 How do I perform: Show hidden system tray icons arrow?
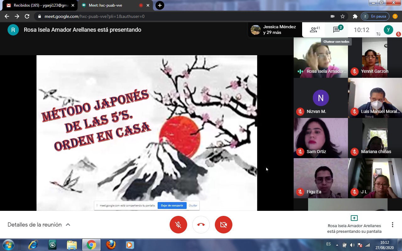coord(337,245)
